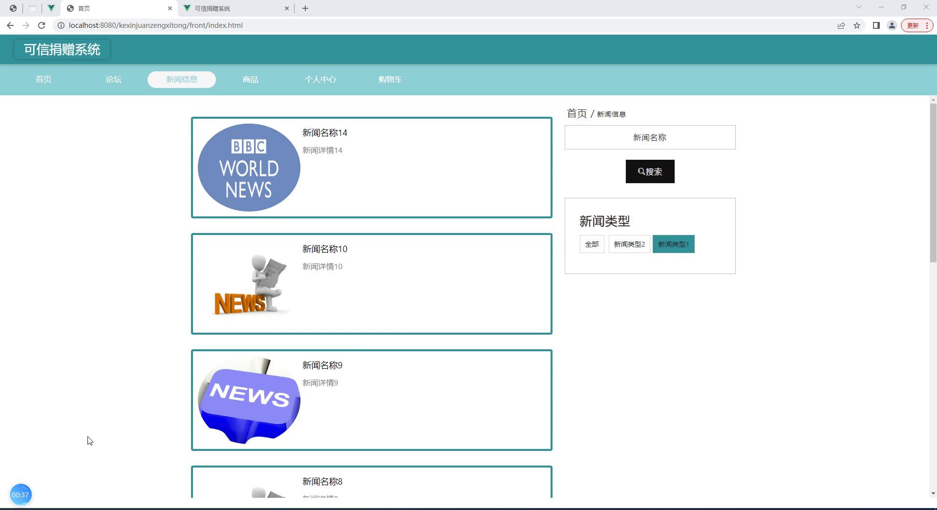This screenshot has height=510, width=937.
Task: Click the 新闻详情9 description text
Action: pyautogui.click(x=320, y=383)
